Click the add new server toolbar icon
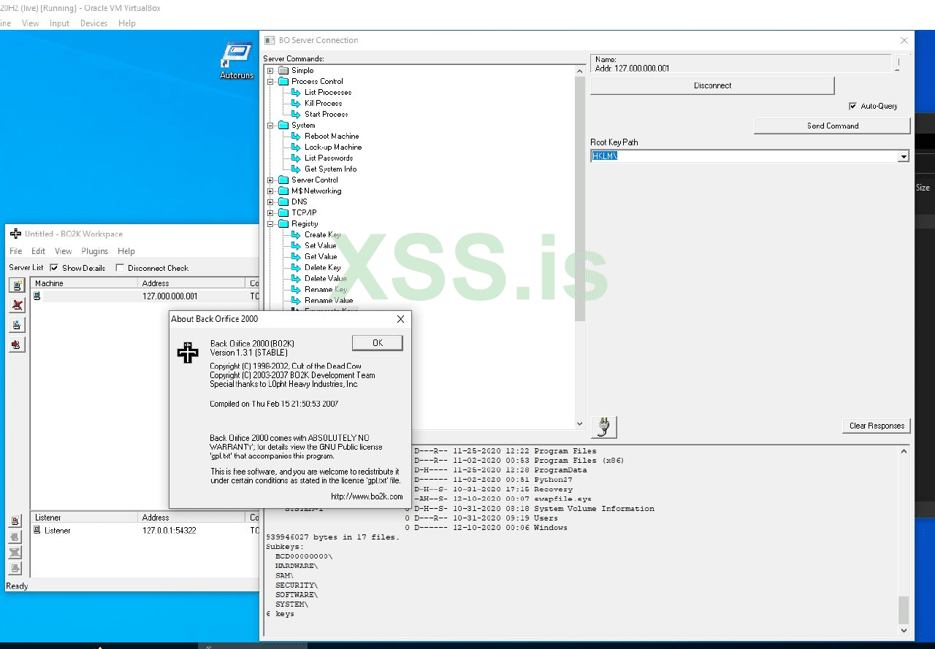Image resolution: width=935 pixels, height=649 pixels. [x=17, y=285]
